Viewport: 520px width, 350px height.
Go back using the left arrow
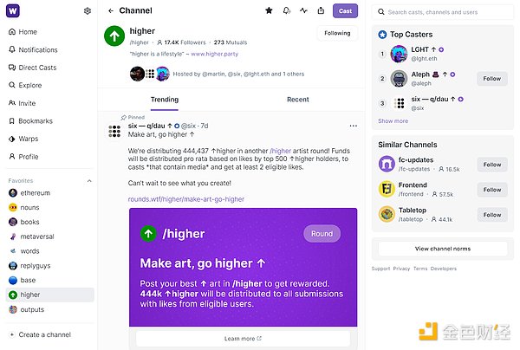click(x=111, y=10)
